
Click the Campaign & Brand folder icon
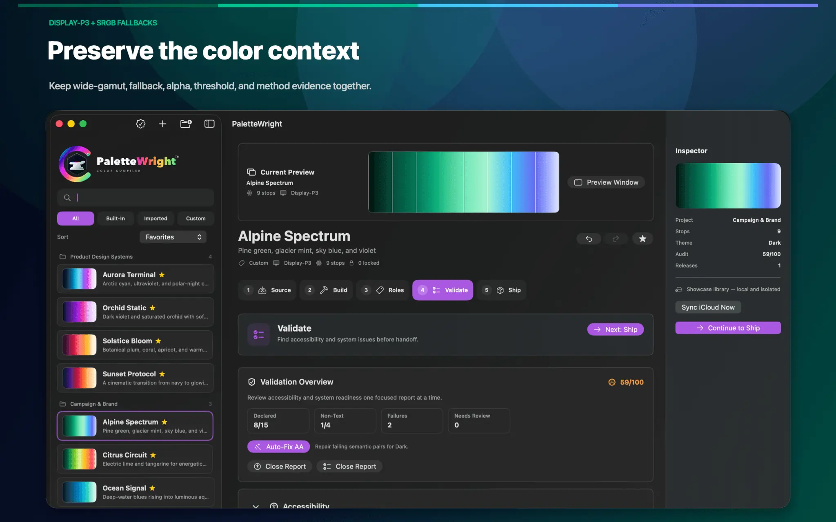click(x=62, y=404)
